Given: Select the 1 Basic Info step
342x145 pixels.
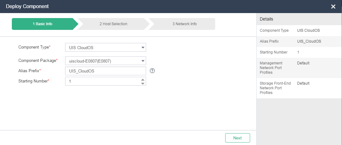Looking at the screenshot, I should point(43,24).
